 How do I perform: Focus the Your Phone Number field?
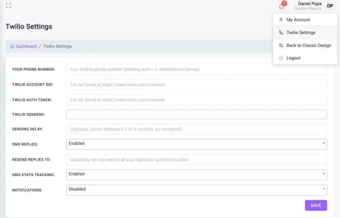[197, 69]
